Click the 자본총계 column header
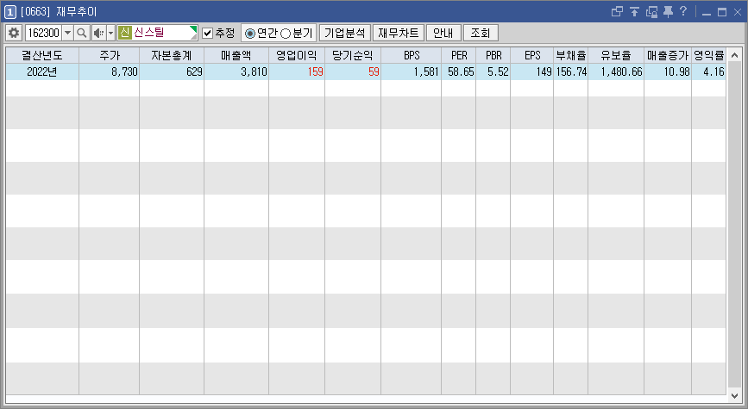The height and width of the screenshot is (409, 748). tap(172, 55)
